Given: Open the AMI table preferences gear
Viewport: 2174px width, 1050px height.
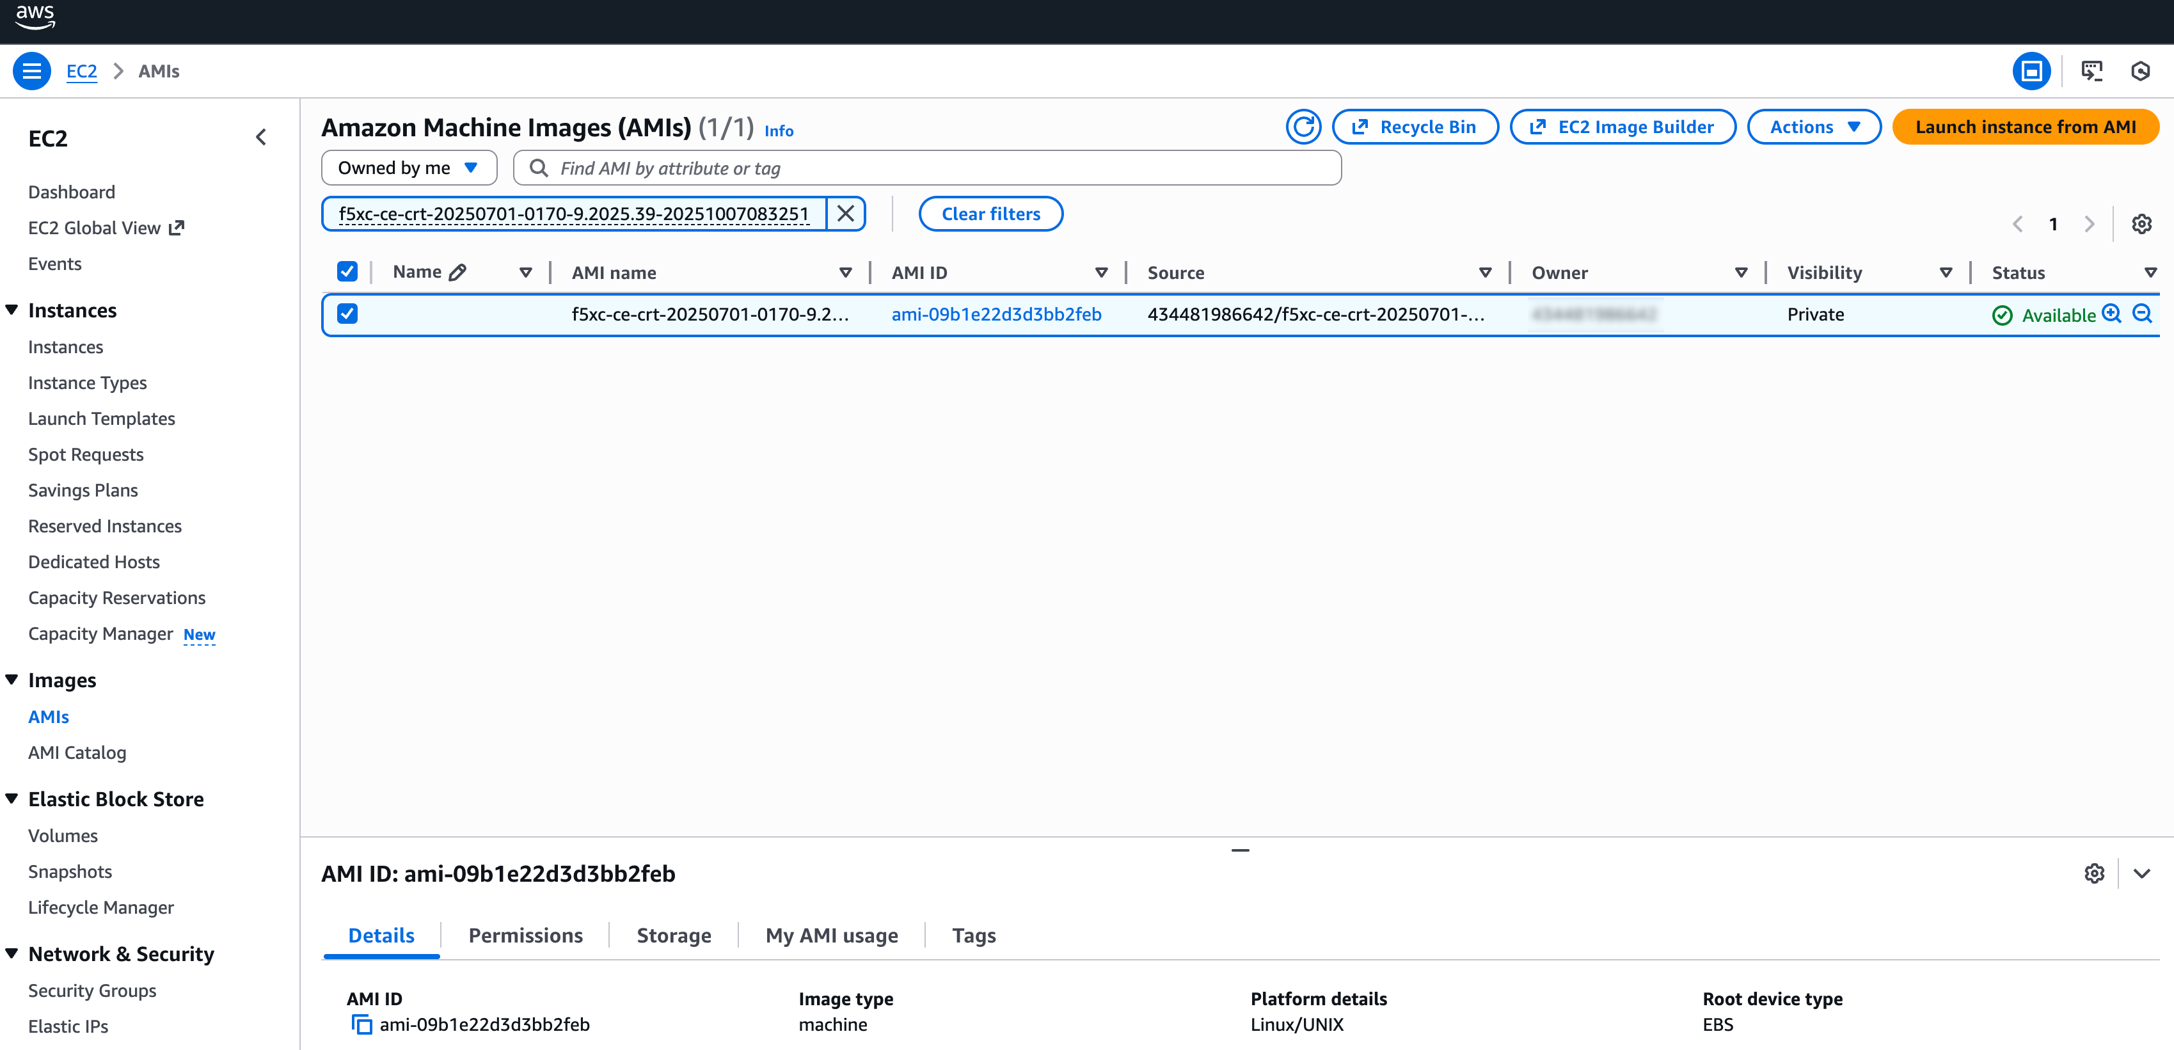Looking at the screenshot, I should (2142, 224).
